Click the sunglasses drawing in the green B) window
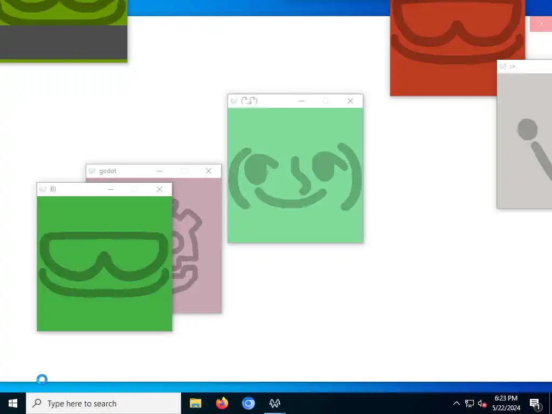This screenshot has height=414, width=552. tap(104, 264)
